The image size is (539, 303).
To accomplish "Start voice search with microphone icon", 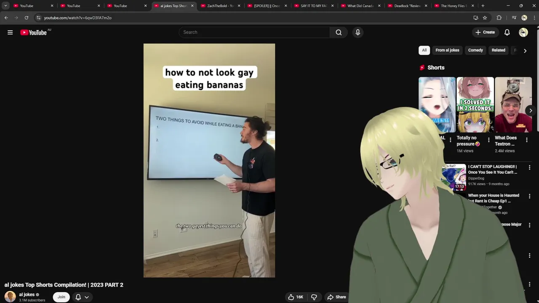I will click(358, 32).
